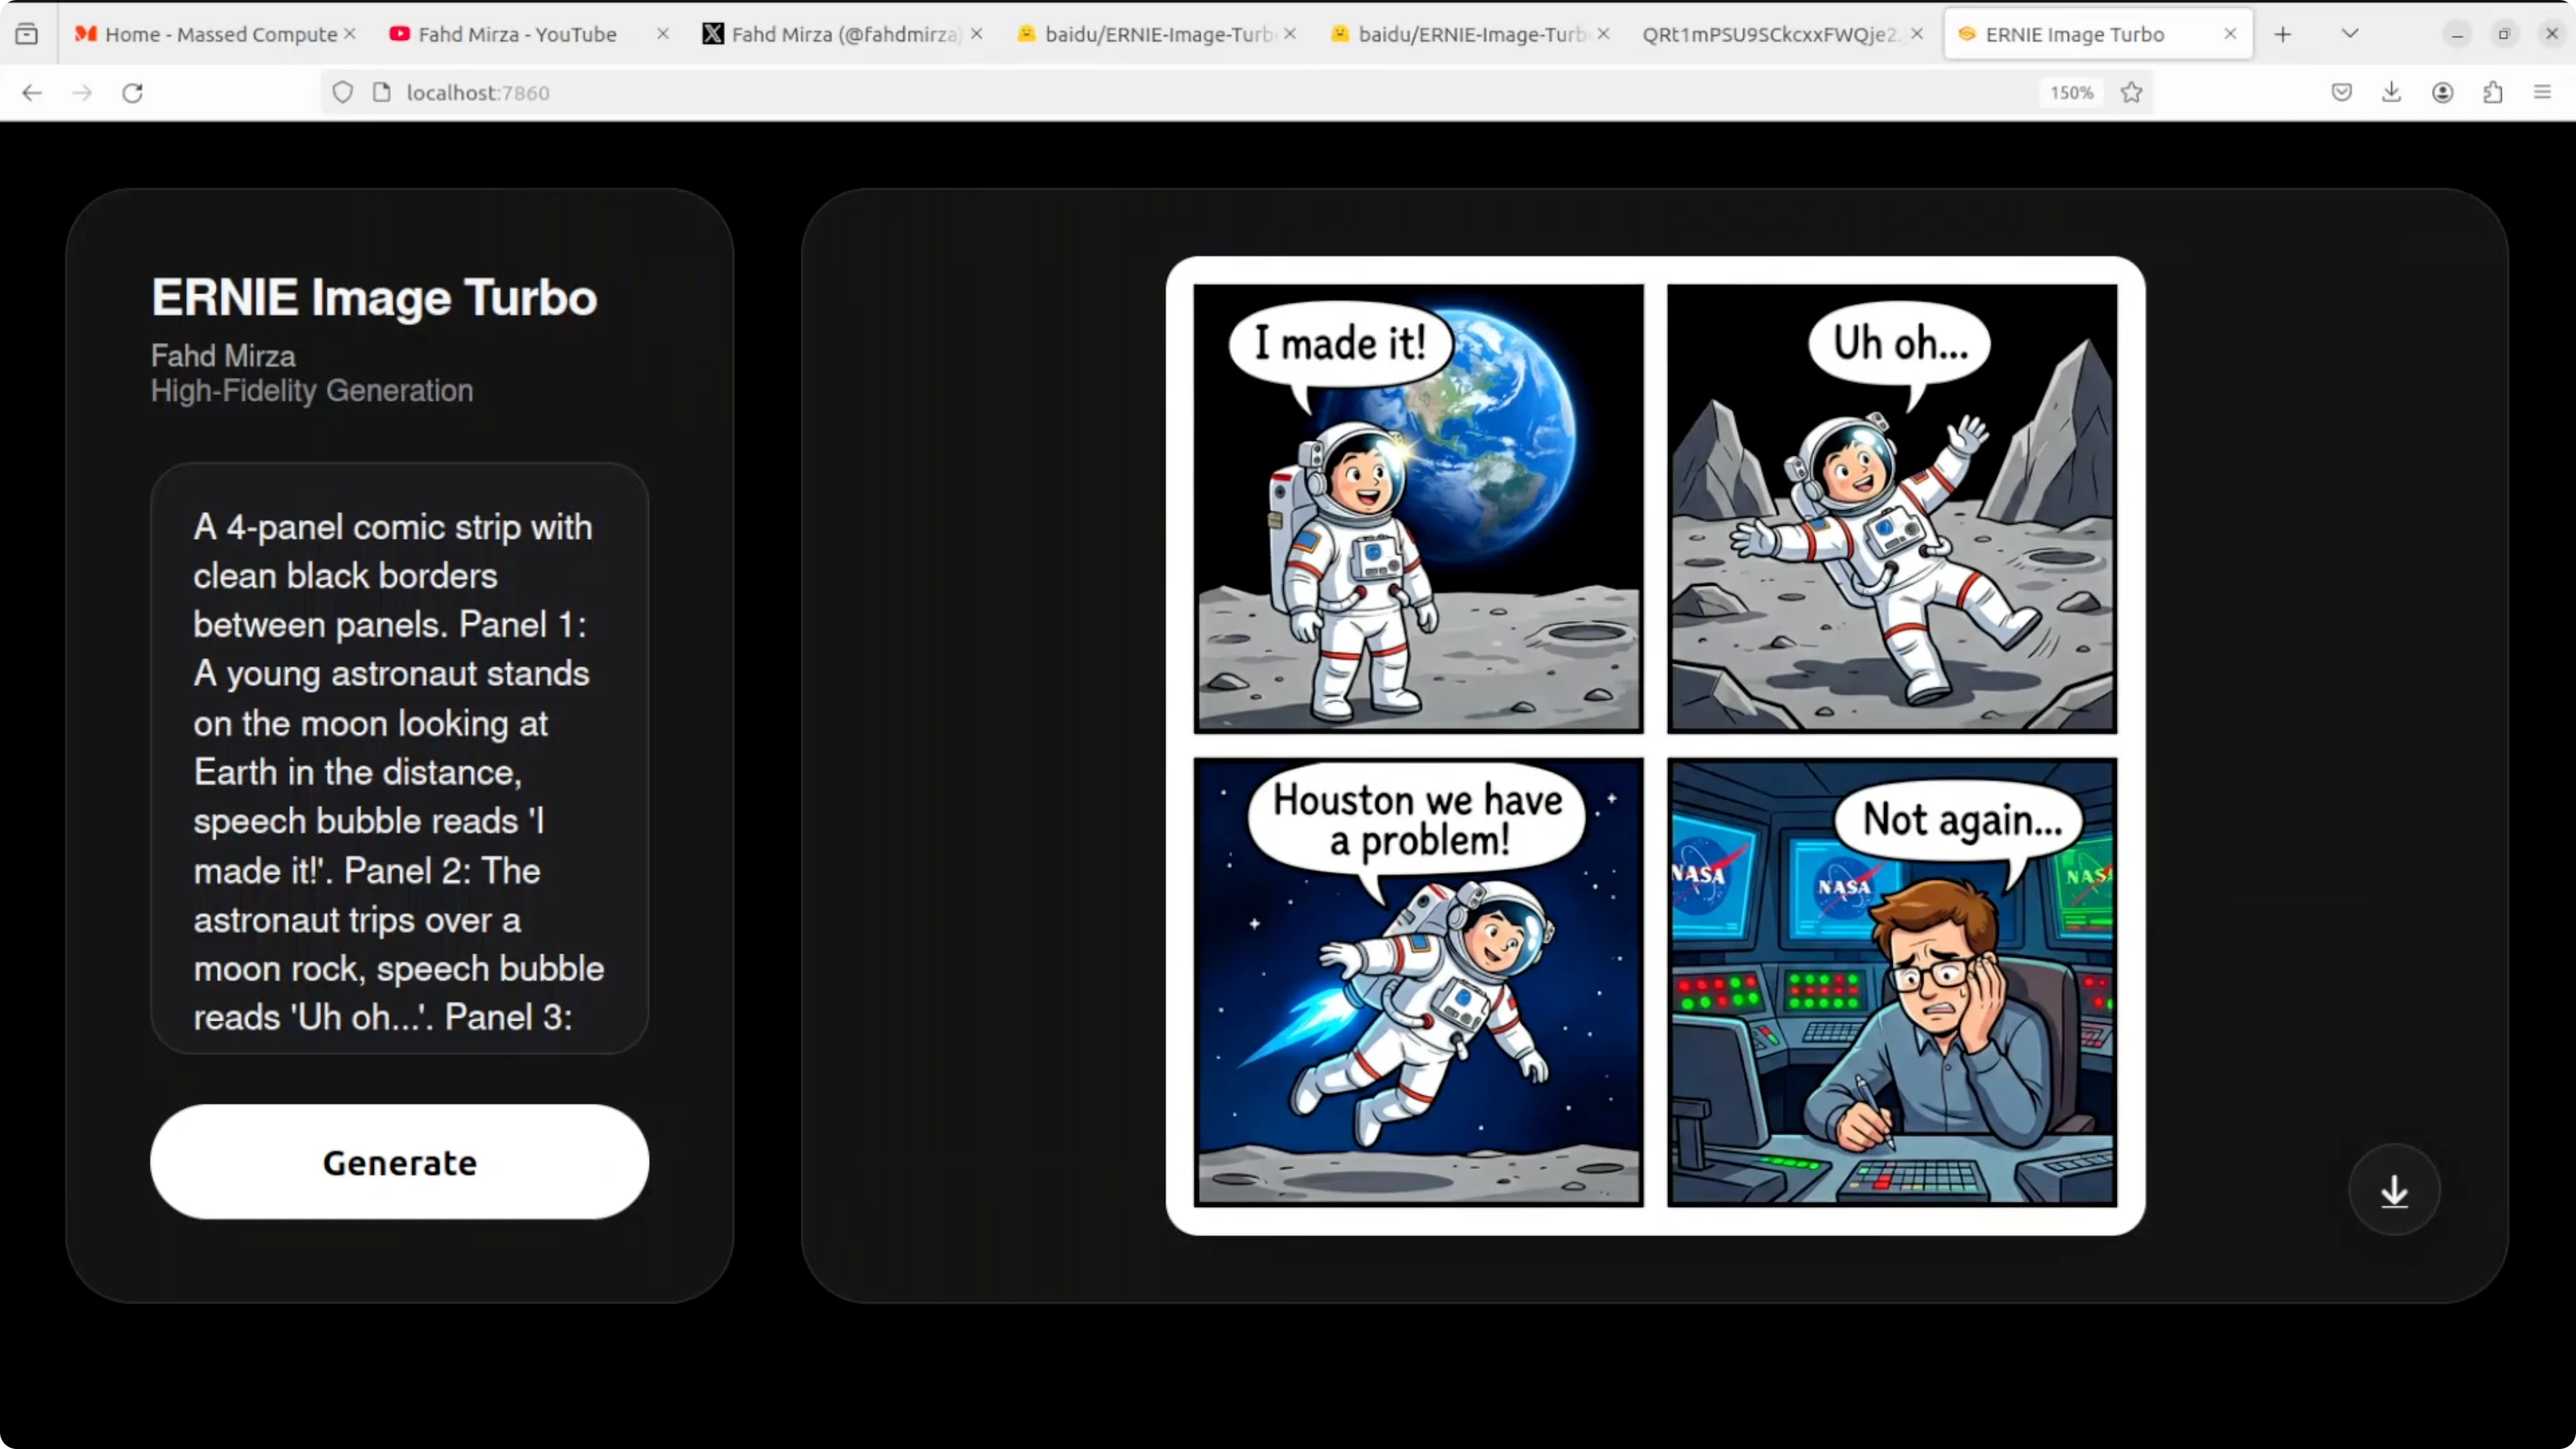
Task: Open the Firefox account icon
Action: (x=2442, y=93)
